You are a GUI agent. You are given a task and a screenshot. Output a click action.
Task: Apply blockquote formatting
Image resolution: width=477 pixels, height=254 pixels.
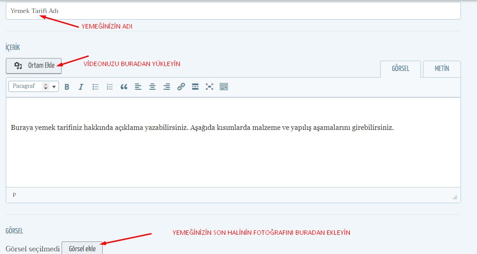tap(124, 87)
